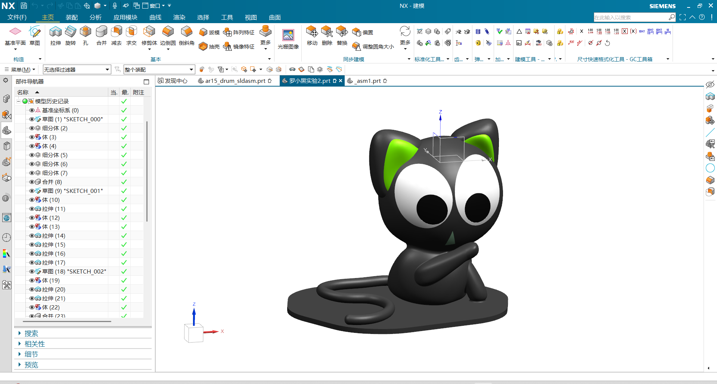Select the Delete Face (删除) tool

coord(327,36)
